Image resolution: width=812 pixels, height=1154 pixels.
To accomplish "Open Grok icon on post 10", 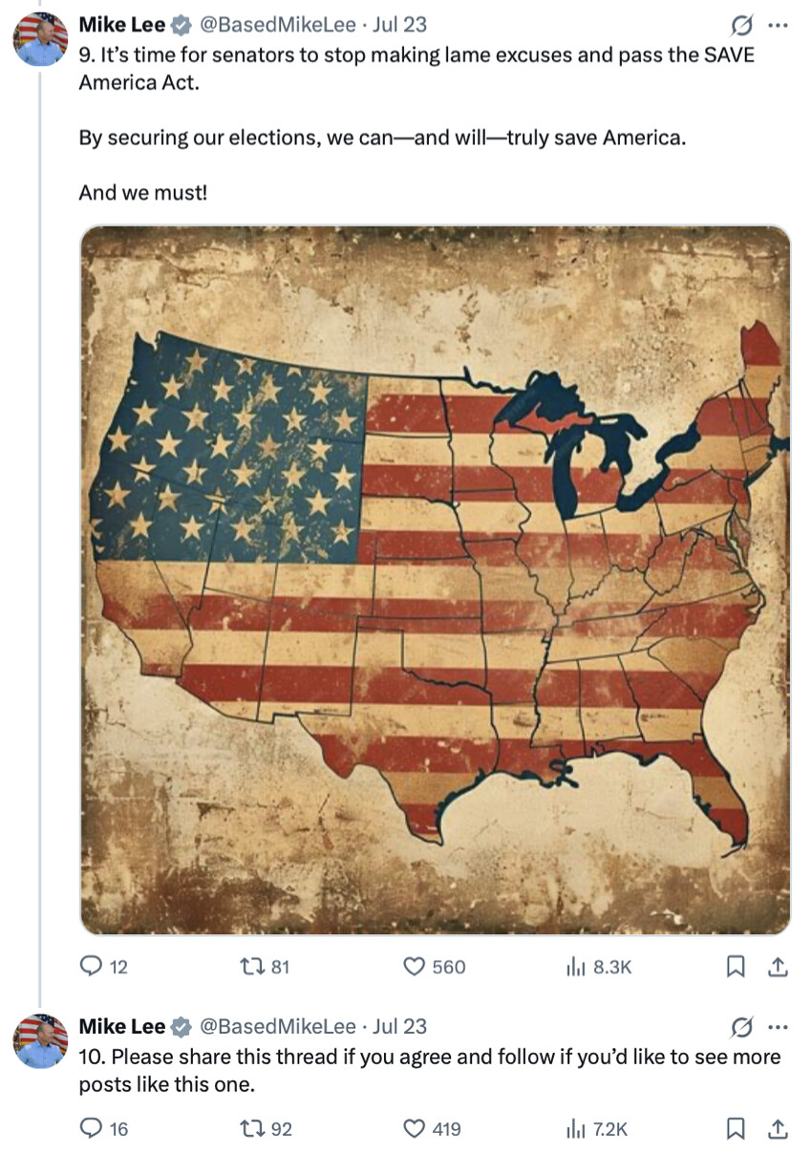I will click(x=738, y=1027).
